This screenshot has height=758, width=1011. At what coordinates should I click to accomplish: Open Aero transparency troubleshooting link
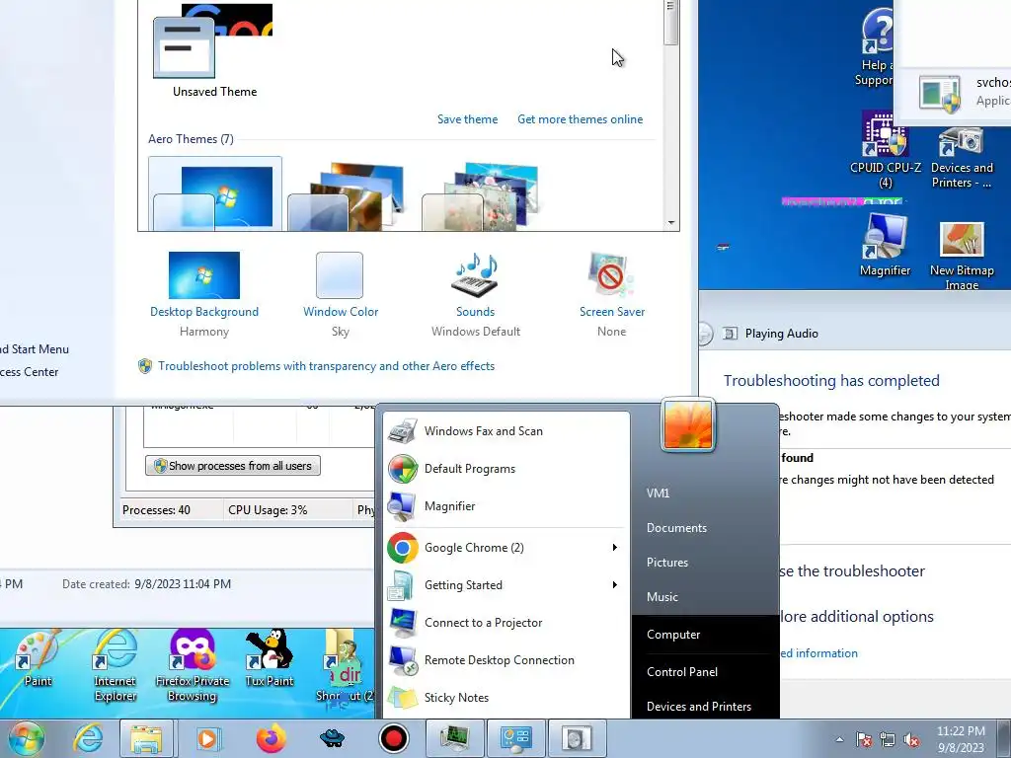(326, 366)
